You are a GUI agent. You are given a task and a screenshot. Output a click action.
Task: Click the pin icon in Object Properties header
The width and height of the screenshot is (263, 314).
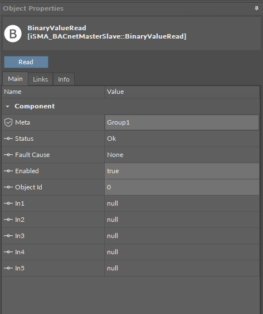pyautogui.click(x=256, y=8)
